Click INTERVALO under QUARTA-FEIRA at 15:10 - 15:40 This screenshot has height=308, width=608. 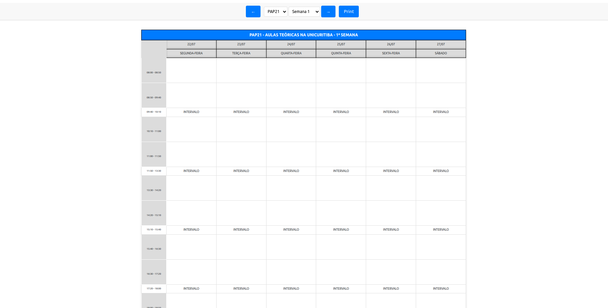tap(291, 230)
